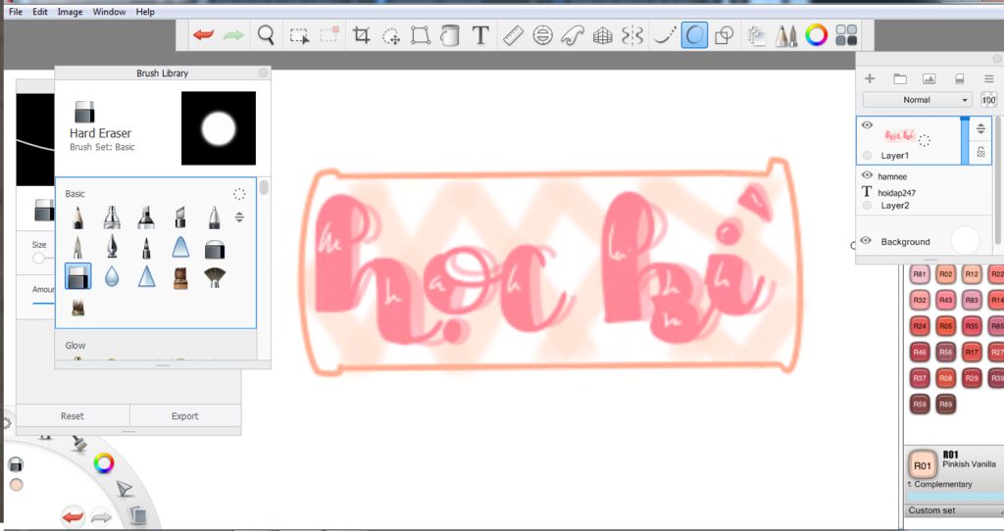Add an image layer
Image resolution: width=1004 pixels, height=531 pixels.
coord(929,78)
